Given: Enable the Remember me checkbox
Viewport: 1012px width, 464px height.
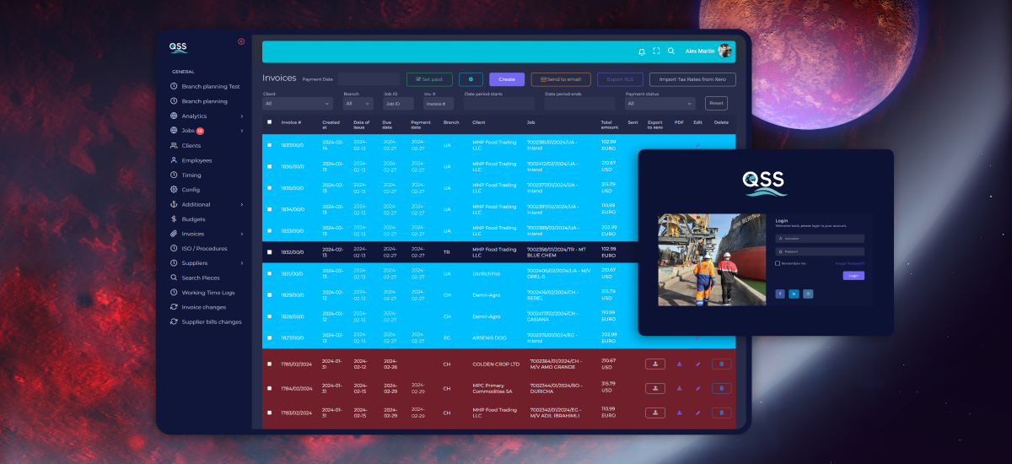Looking at the screenshot, I should click(x=778, y=263).
